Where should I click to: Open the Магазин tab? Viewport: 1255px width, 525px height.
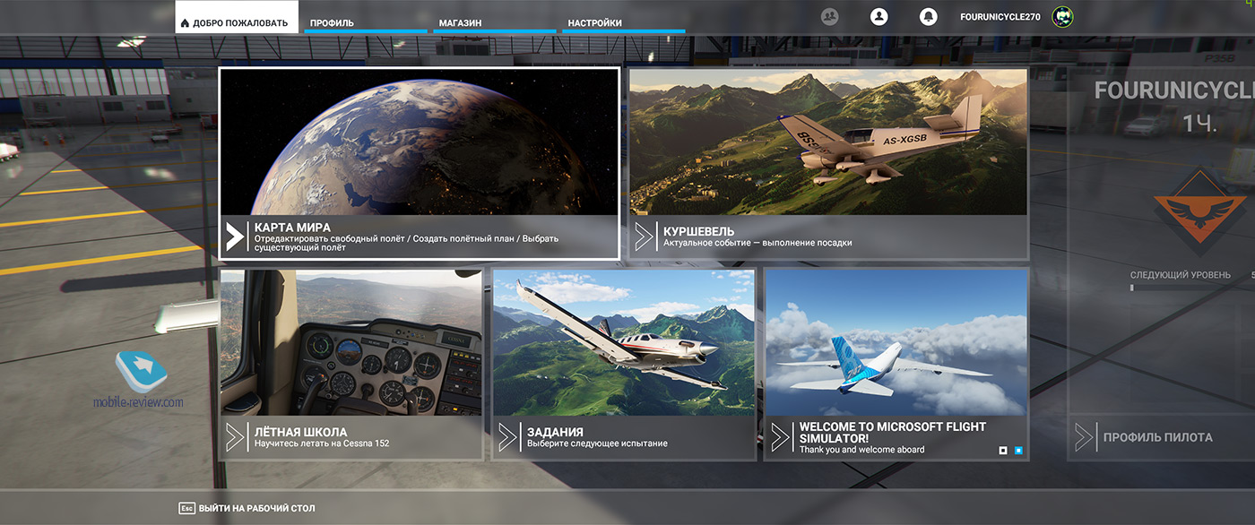pos(495,22)
